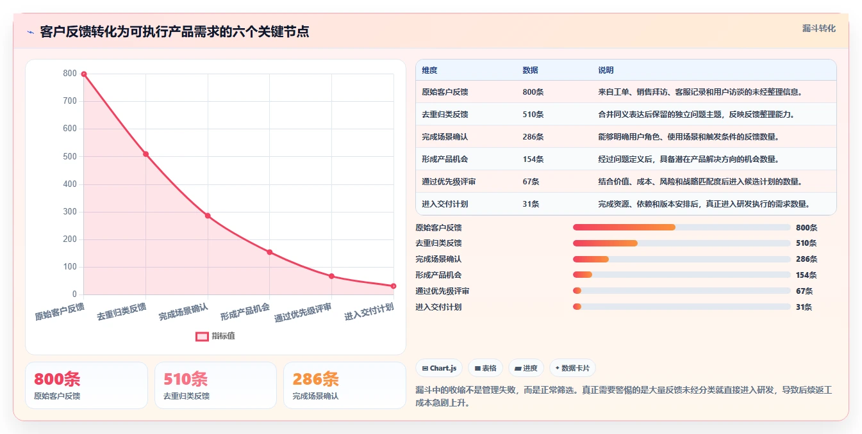862x434 pixels.
Task: Click the 维度 column header
Action: [430, 70]
